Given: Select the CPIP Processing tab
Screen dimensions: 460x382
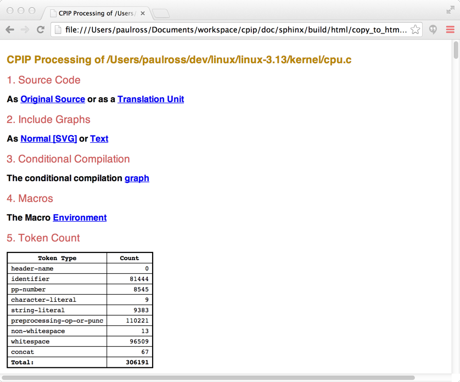Looking at the screenshot, I should 96,13.
